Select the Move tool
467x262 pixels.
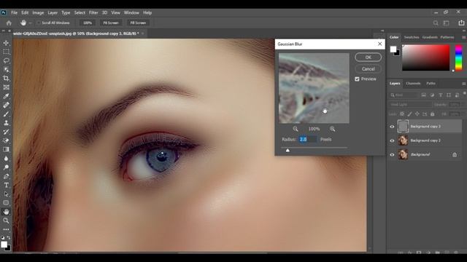(x=6, y=43)
